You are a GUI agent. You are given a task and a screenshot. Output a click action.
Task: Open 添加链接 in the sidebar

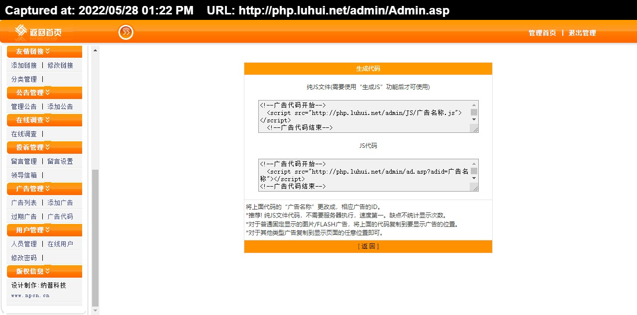click(24, 65)
